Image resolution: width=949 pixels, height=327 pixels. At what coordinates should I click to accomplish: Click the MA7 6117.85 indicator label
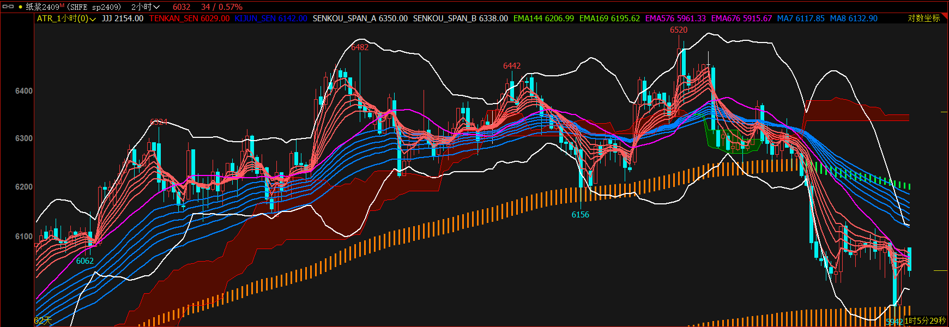(800, 19)
